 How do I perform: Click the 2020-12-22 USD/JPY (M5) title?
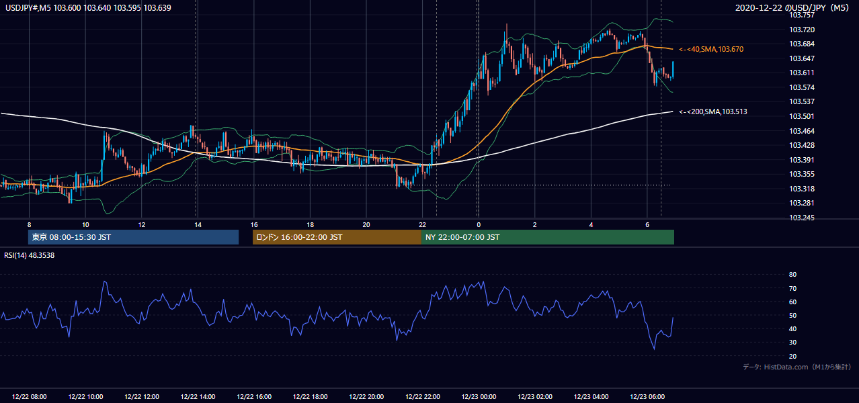(793, 7)
